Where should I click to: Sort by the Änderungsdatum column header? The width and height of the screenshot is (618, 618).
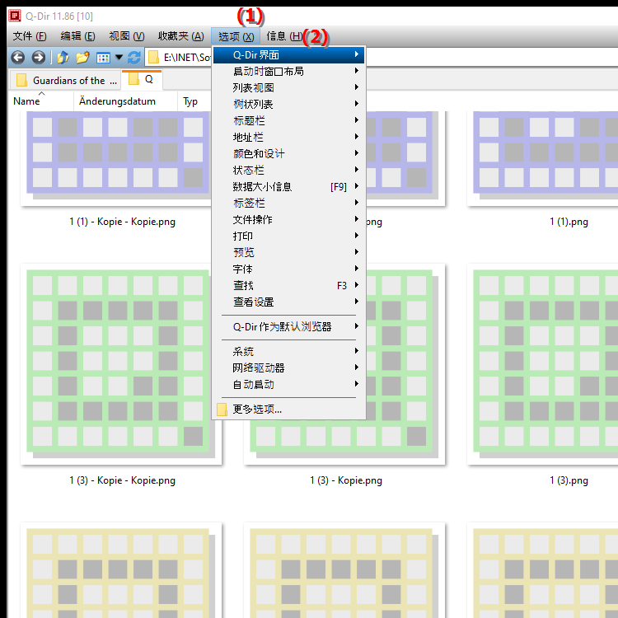[125, 101]
